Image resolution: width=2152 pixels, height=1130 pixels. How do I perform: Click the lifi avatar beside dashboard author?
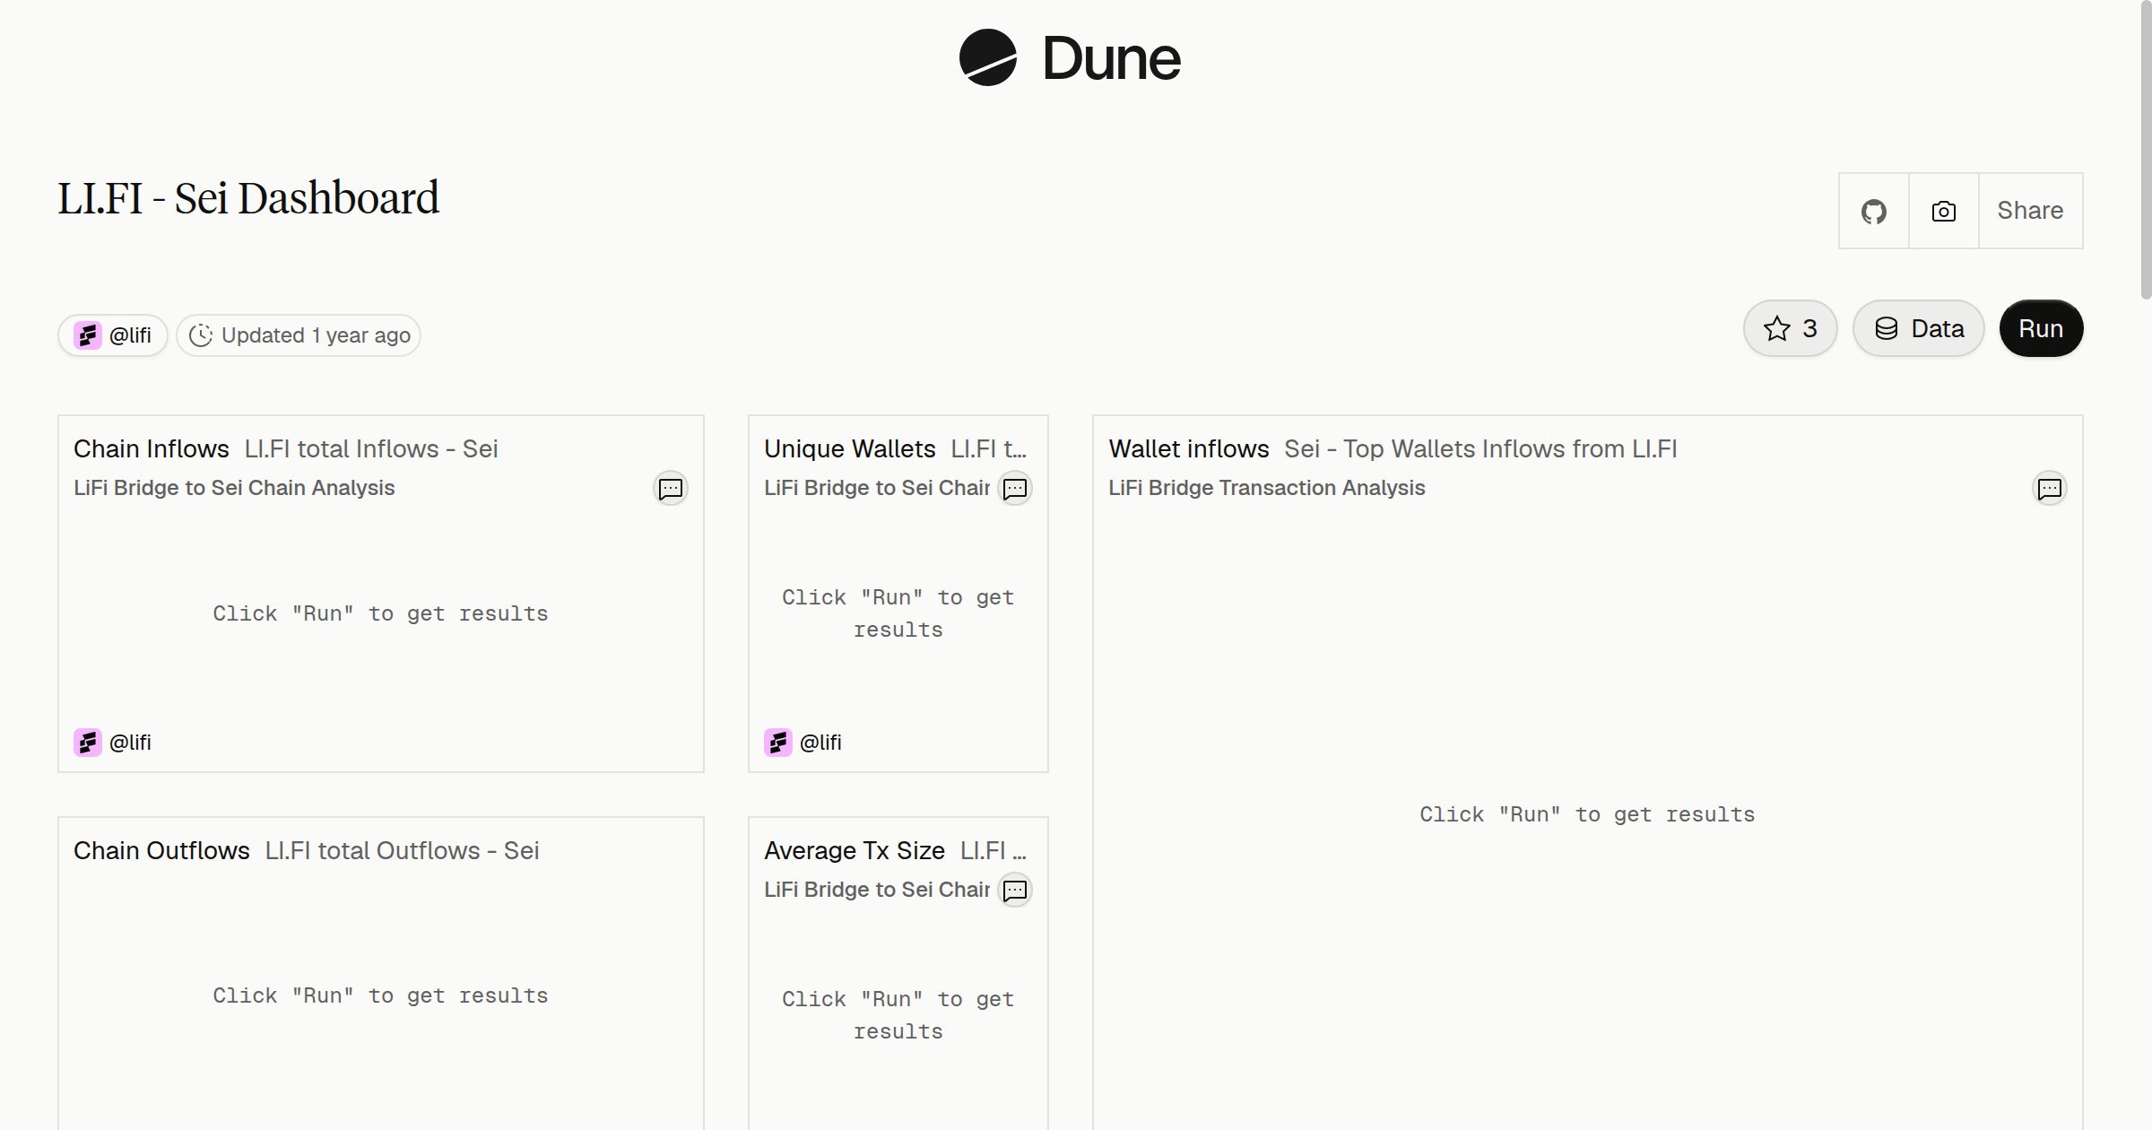[88, 335]
